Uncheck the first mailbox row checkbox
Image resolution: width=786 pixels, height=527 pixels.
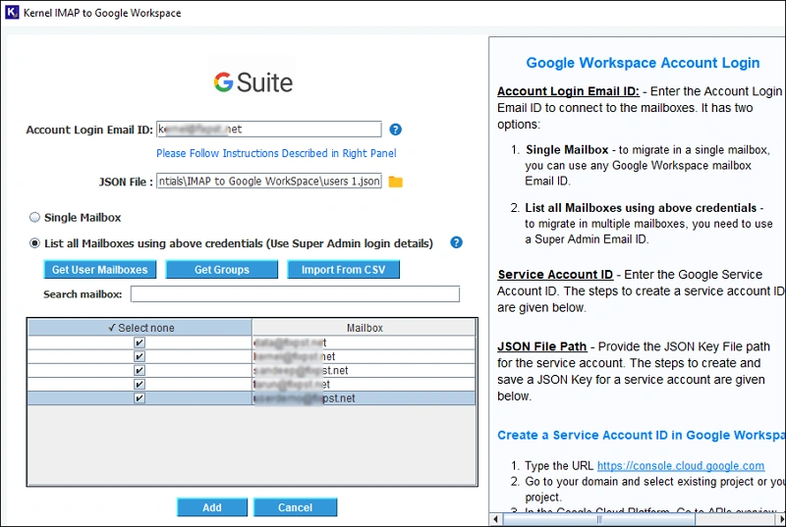(140, 343)
